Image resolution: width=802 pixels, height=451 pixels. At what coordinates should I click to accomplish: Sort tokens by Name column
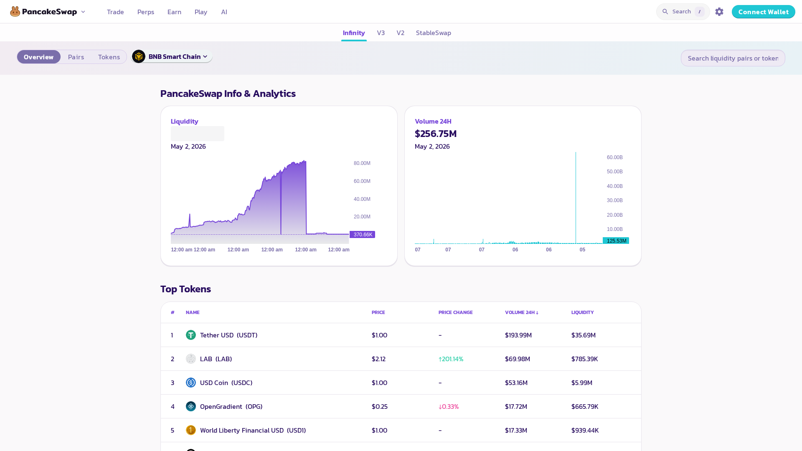tap(193, 312)
